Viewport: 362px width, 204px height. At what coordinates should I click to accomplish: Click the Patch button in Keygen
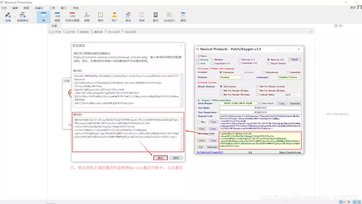(295, 59)
